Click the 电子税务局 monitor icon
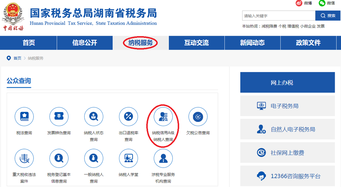This screenshot has height=187, width=341. click(x=261, y=106)
